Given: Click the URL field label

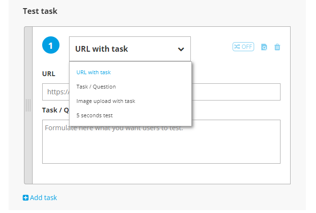Looking at the screenshot, I should 48,74.
